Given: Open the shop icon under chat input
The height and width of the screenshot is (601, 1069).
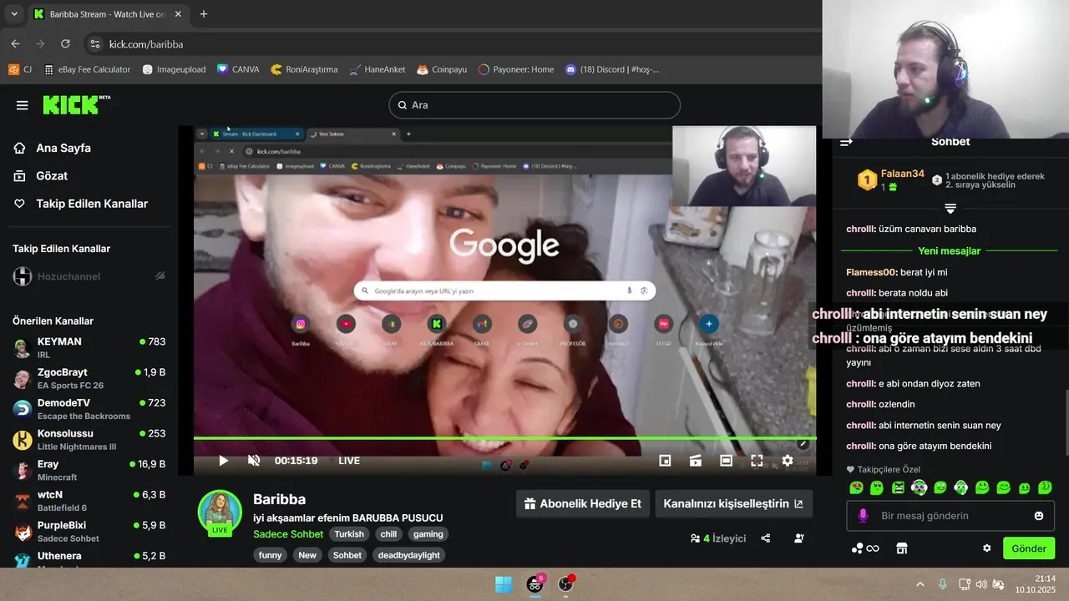Looking at the screenshot, I should click(901, 548).
